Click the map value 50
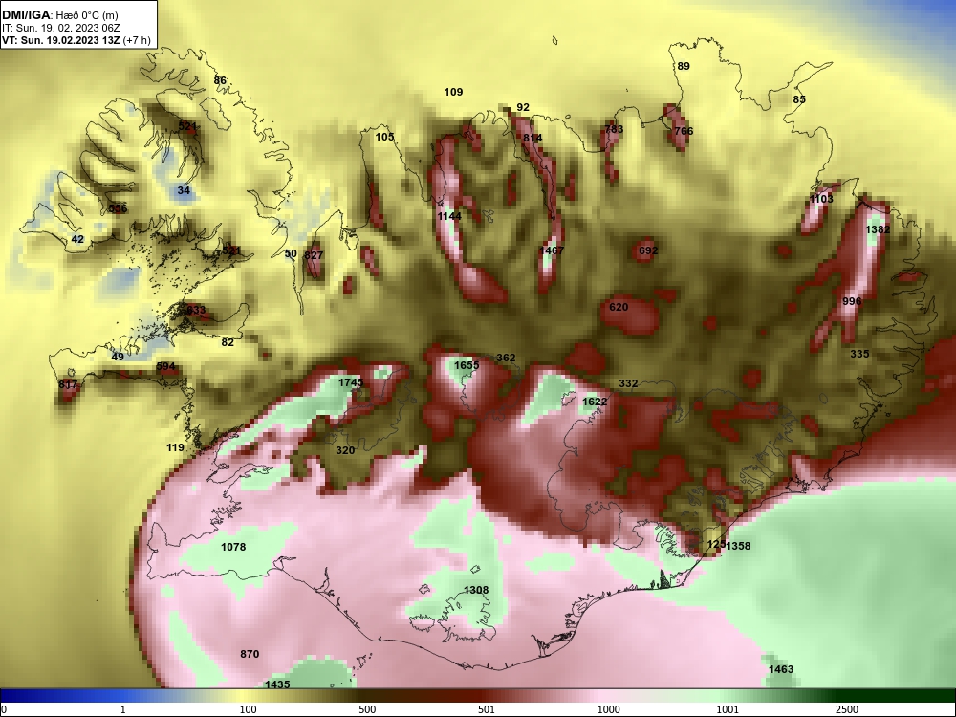956x717 pixels. 291,253
